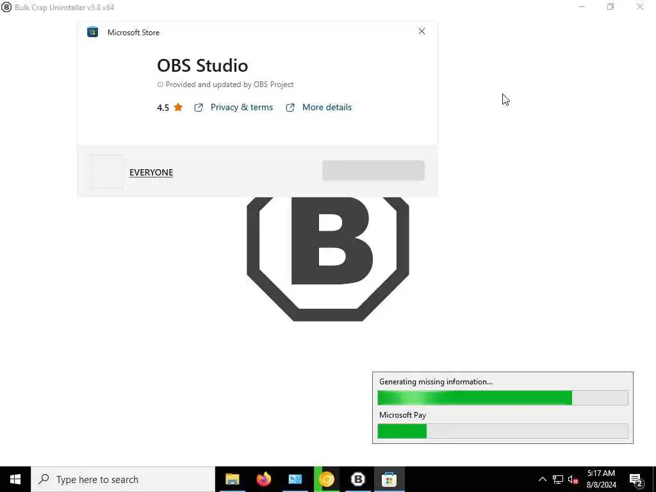Click the orange rating star
Screen dimensions: 656x492
click(178, 107)
